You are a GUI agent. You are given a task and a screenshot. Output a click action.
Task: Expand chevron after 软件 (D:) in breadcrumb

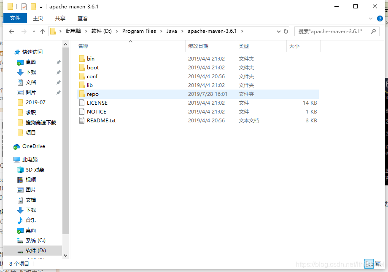tap(117, 31)
